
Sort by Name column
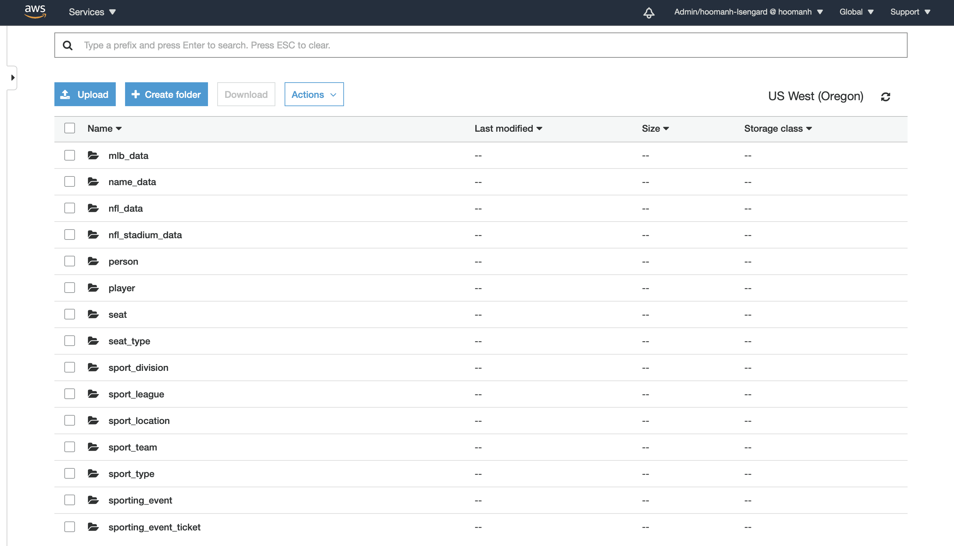[104, 129]
